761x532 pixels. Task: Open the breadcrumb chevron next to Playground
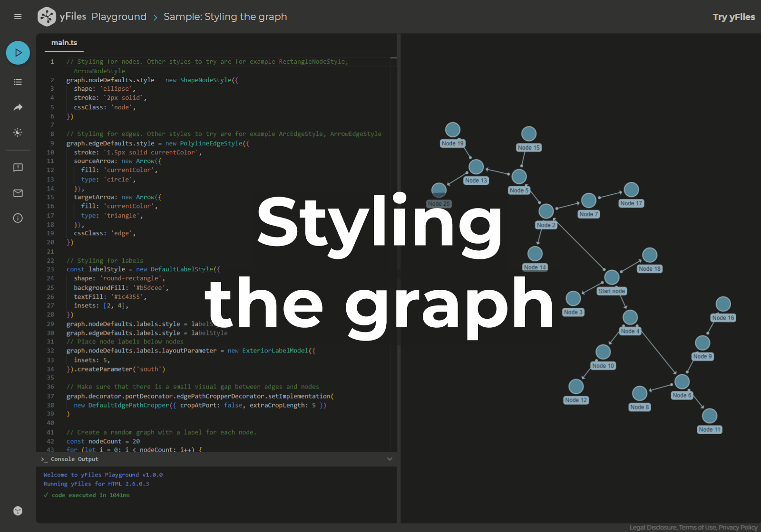click(x=155, y=17)
